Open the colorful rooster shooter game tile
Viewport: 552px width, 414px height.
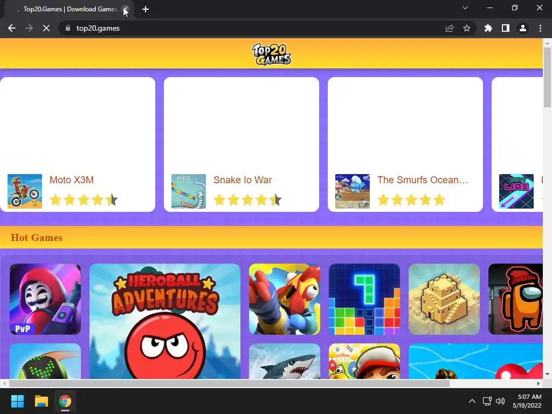pyautogui.click(x=285, y=299)
